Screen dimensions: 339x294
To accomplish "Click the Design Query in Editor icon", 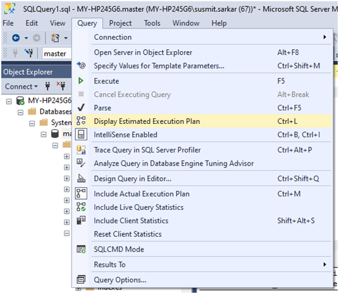I will coord(81,178).
